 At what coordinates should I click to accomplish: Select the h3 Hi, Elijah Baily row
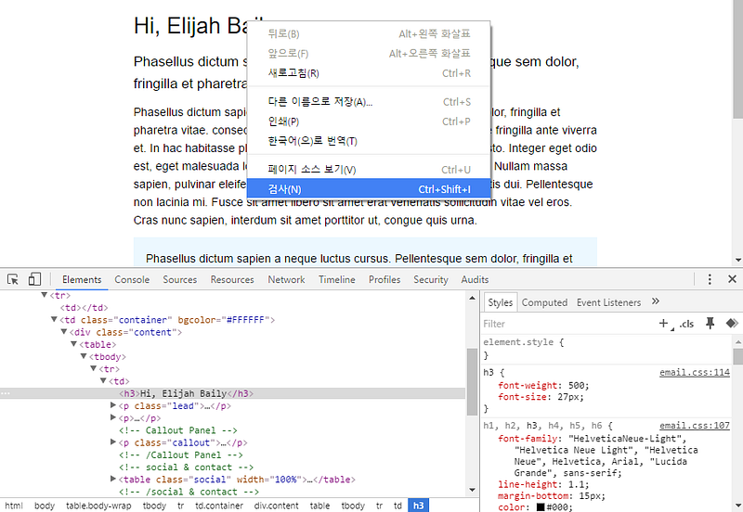pyautogui.click(x=233, y=393)
